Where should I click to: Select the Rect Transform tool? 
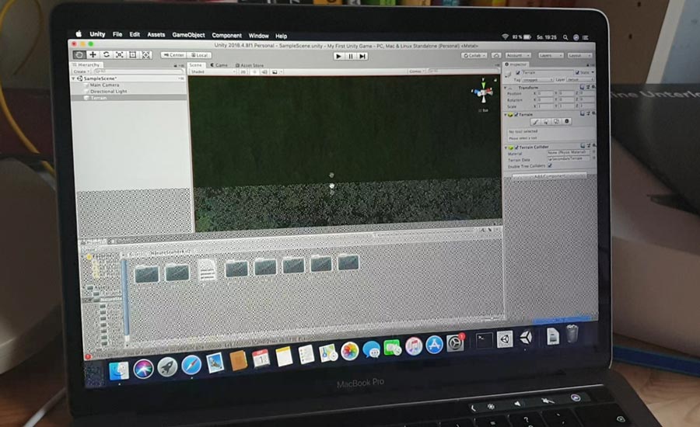(132, 54)
